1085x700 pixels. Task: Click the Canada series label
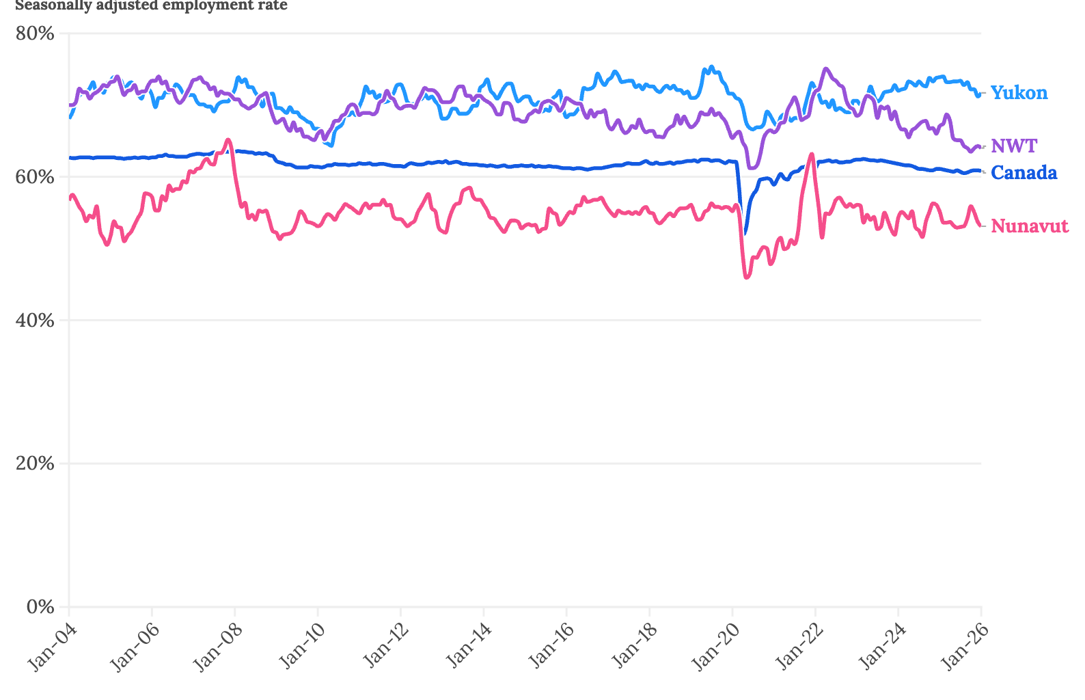1024,173
